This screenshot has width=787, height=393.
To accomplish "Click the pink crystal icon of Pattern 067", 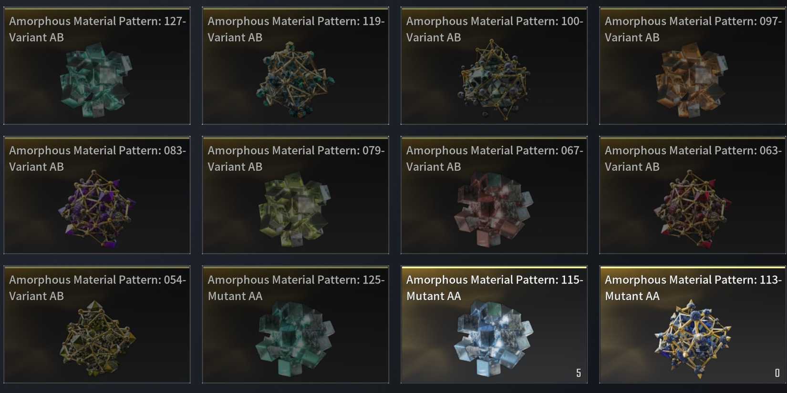I will [494, 210].
